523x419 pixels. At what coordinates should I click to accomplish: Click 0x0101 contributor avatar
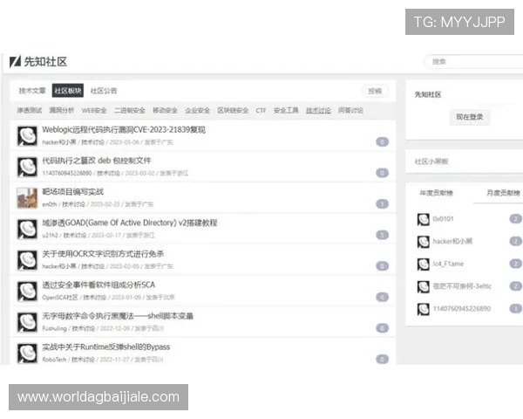424,219
